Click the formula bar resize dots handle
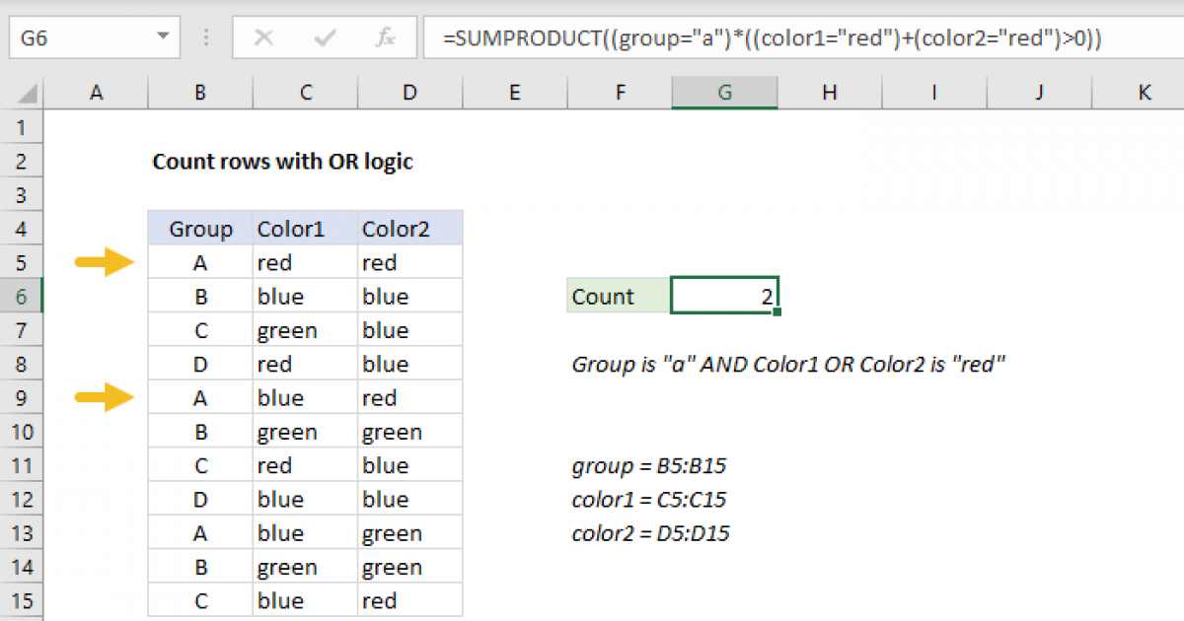This screenshot has width=1184, height=621. click(206, 38)
